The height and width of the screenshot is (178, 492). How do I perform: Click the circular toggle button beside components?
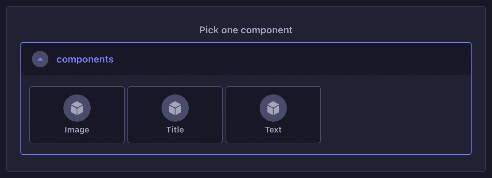40,59
